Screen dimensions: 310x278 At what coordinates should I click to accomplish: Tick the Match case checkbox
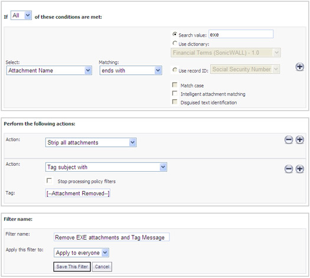coord(175,85)
